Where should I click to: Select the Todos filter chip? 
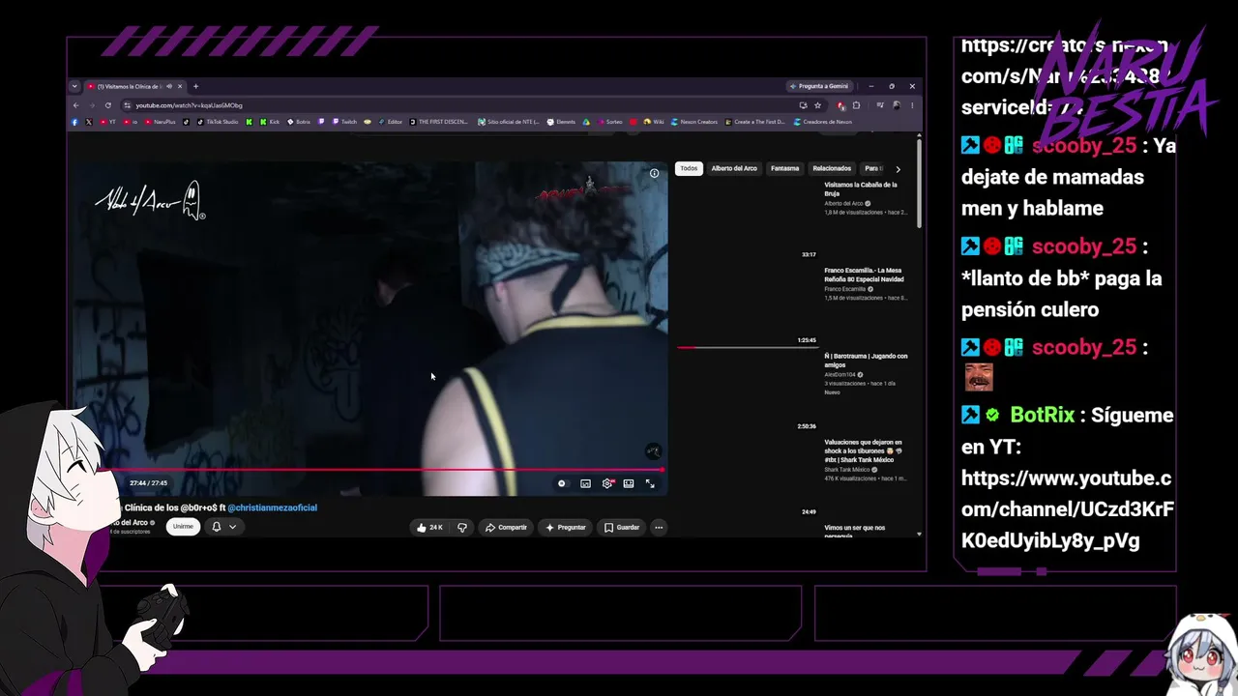[689, 168]
